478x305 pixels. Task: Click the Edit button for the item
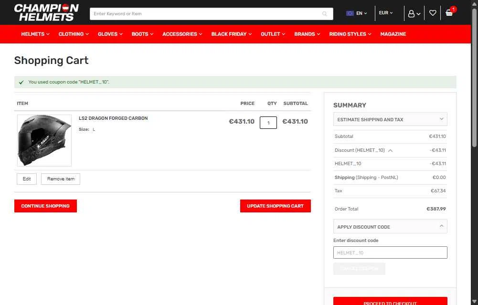[x=27, y=179]
